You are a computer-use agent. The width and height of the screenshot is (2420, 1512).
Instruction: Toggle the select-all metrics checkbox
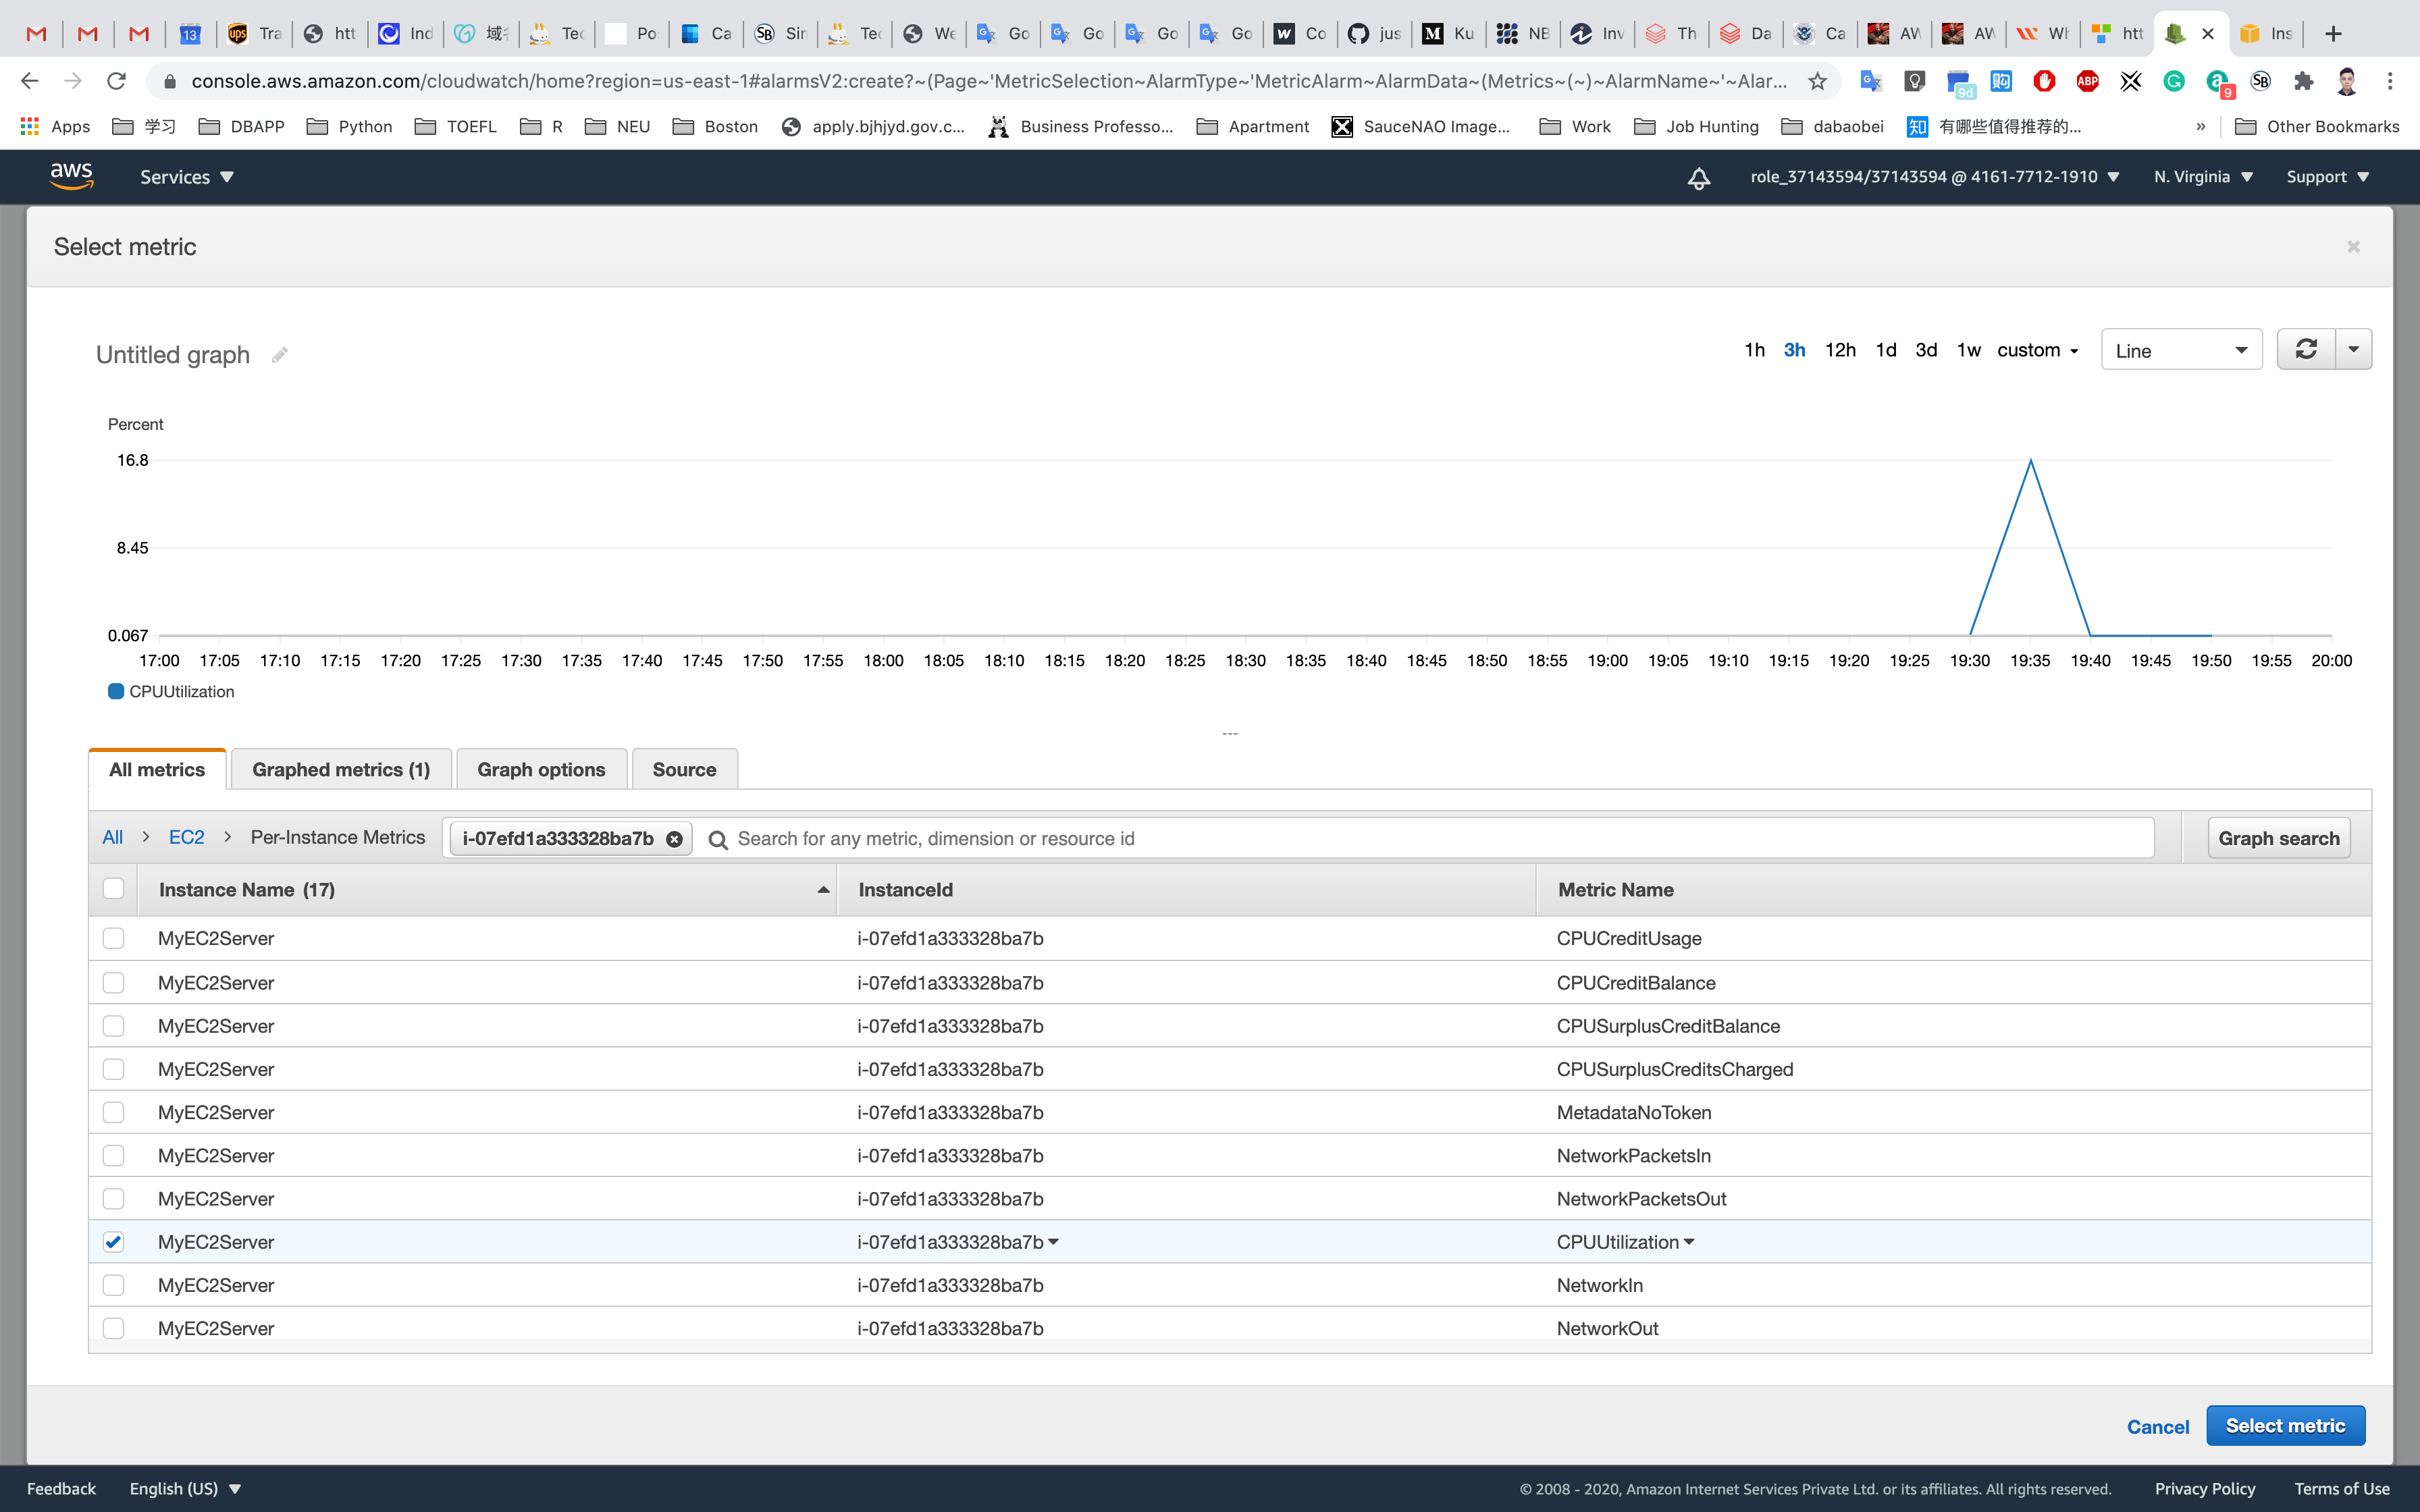coord(113,889)
